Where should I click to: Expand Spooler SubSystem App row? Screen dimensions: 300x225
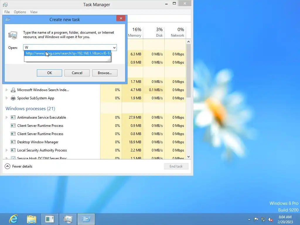click(x=6, y=98)
